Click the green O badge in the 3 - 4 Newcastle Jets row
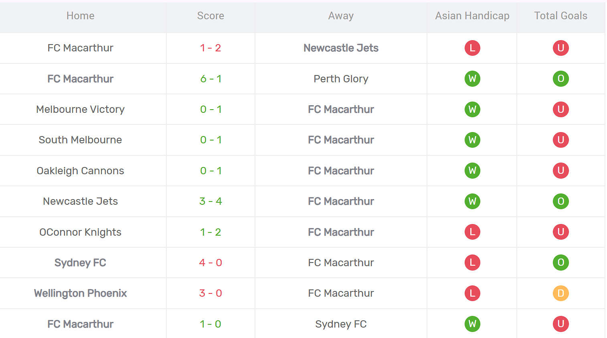This screenshot has height=338, width=607. (560, 201)
